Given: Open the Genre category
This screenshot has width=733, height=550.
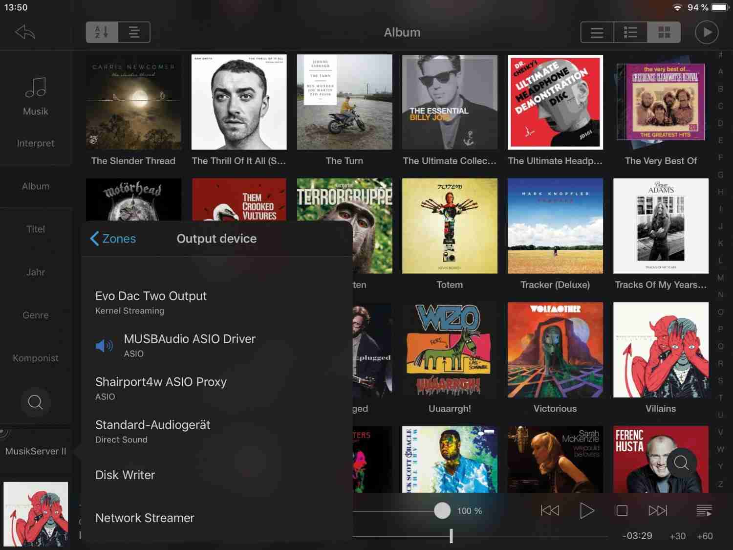Looking at the screenshot, I should tap(36, 315).
